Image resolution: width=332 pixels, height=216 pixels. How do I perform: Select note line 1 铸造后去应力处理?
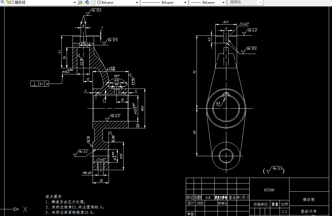click(x=66, y=202)
